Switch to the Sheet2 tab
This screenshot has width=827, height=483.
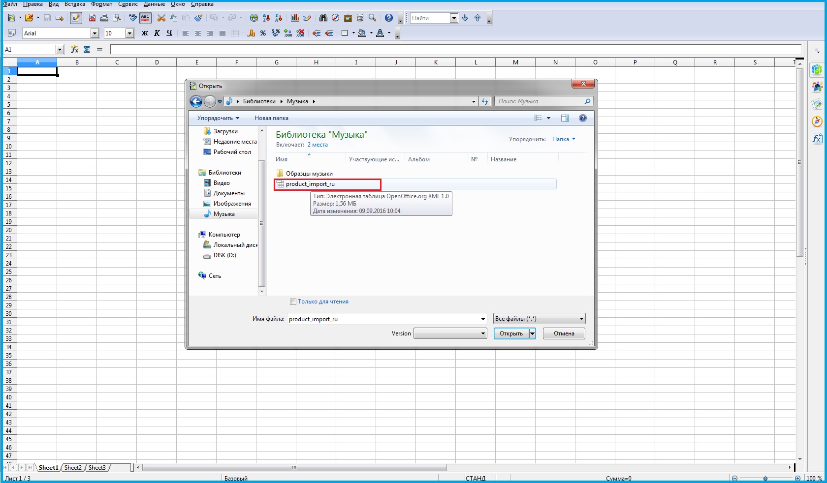(73, 468)
